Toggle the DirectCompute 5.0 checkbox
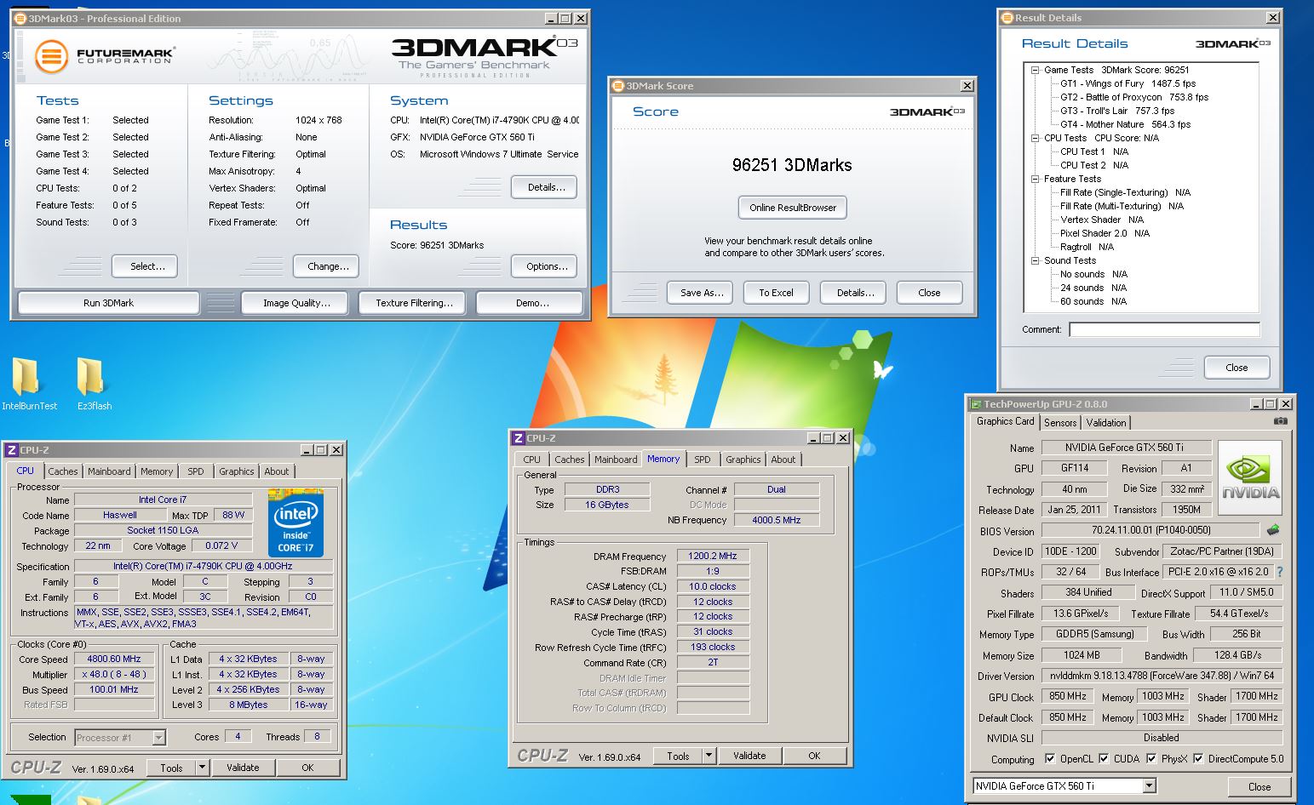The image size is (1314, 805). coord(1198,759)
